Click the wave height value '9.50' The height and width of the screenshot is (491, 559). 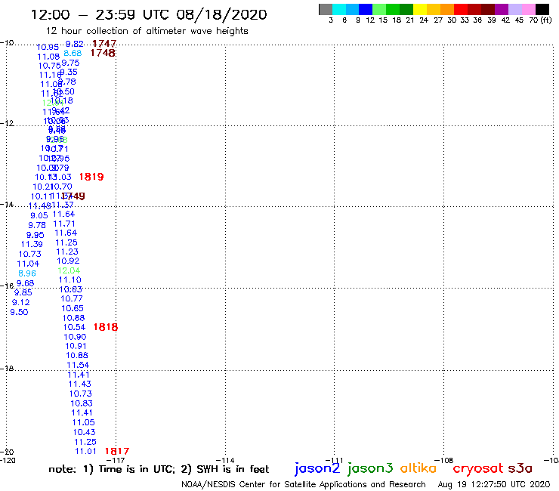click(19, 312)
